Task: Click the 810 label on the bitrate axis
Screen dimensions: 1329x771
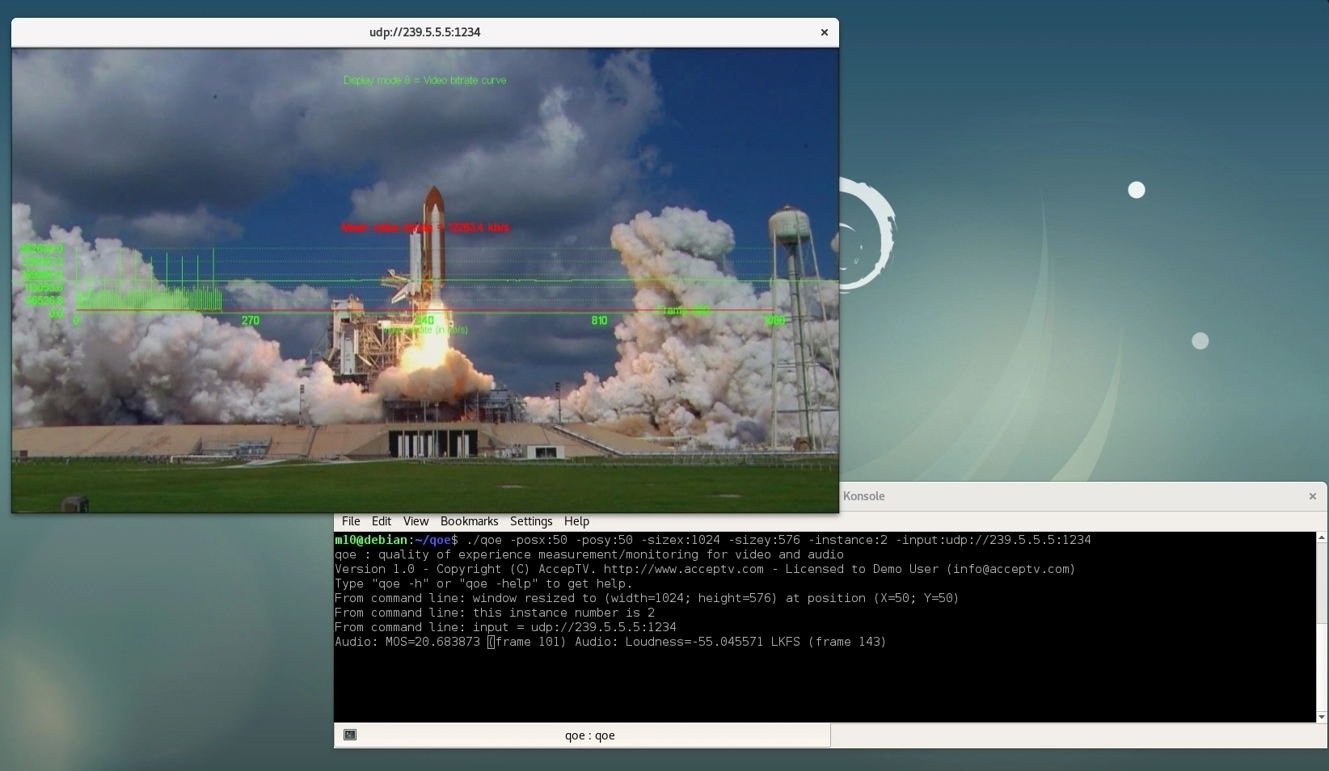Action: [599, 321]
